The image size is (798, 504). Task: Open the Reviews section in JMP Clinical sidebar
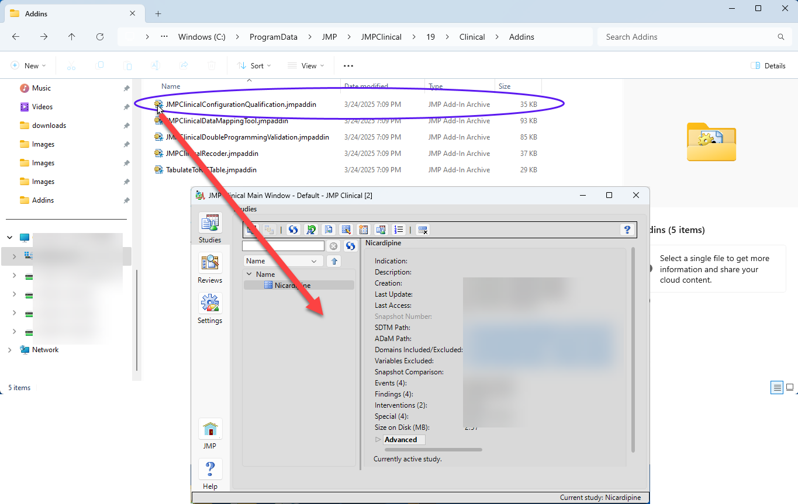[210, 269]
